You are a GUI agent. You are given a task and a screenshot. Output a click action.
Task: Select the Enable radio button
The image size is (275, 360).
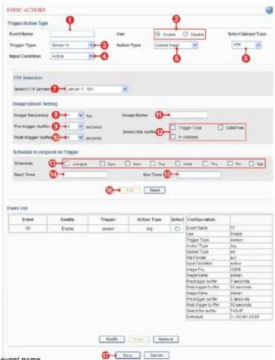tap(158, 34)
